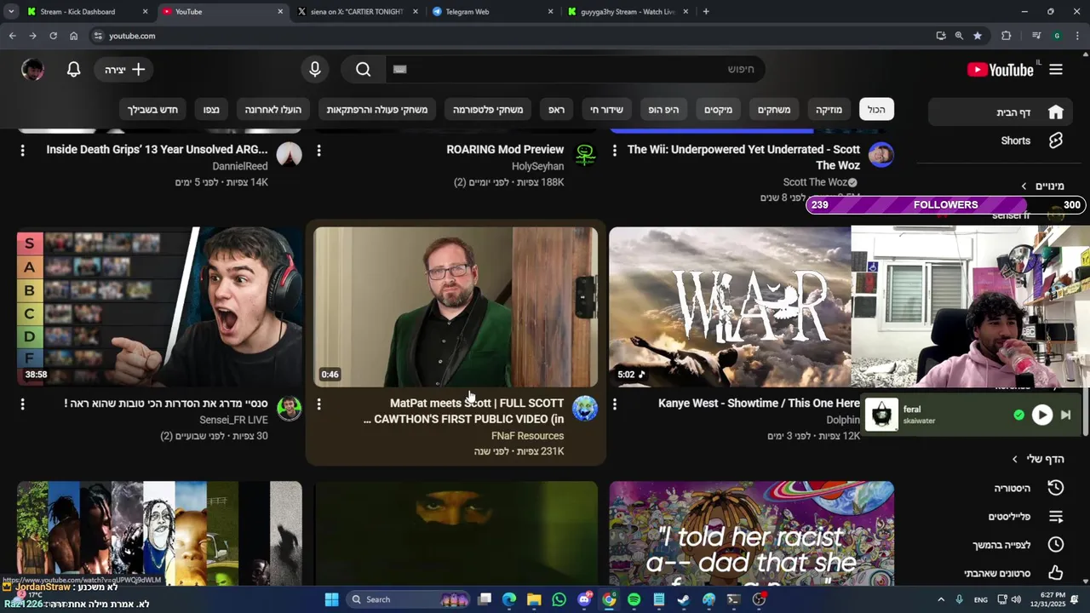The image size is (1090, 613).
Task: Open File Explorer from the taskbar
Action: coord(534,599)
